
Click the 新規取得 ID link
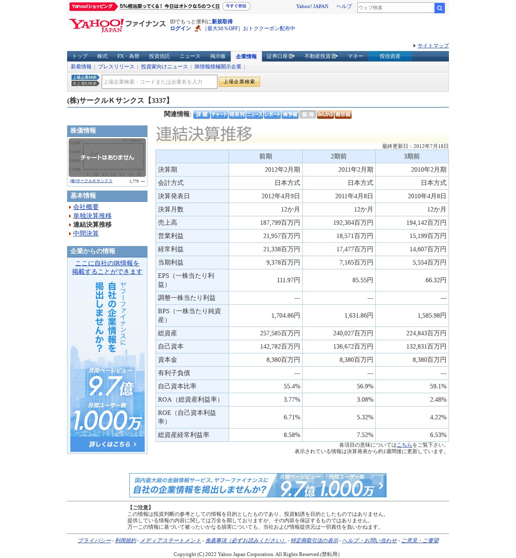(222, 22)
